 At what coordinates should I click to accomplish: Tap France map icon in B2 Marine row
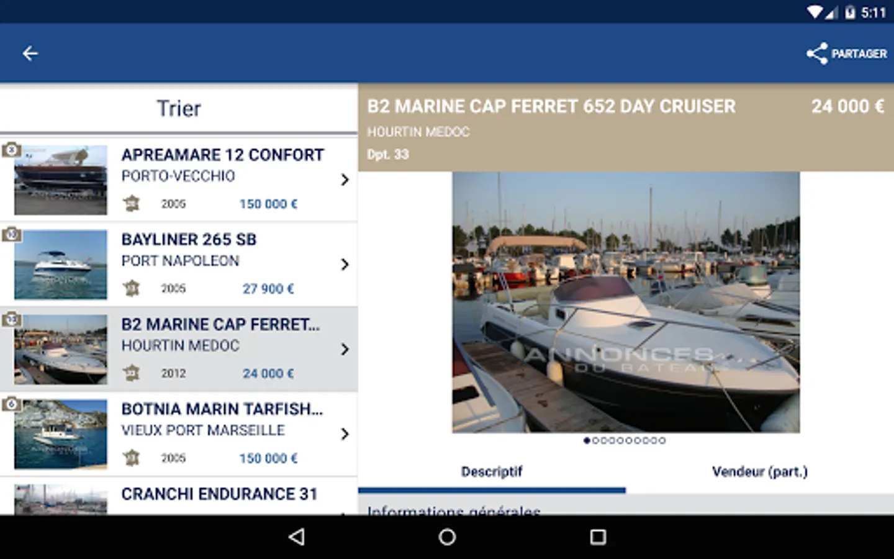(x=131, y=373)
